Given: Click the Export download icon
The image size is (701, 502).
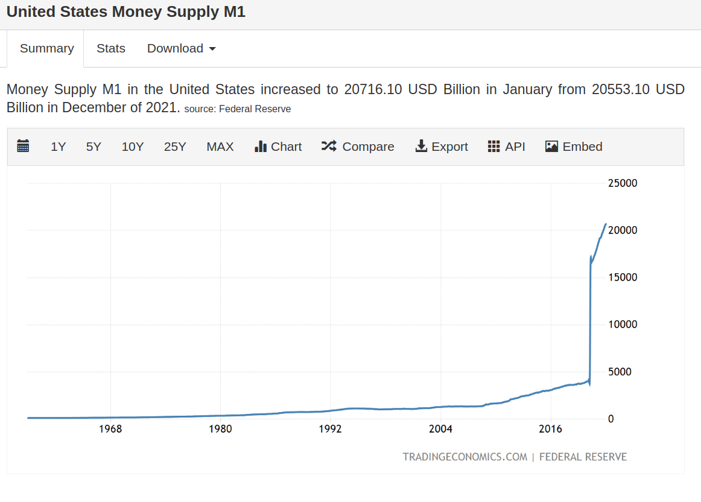Looking at the screenshot, I should (420, 146).
